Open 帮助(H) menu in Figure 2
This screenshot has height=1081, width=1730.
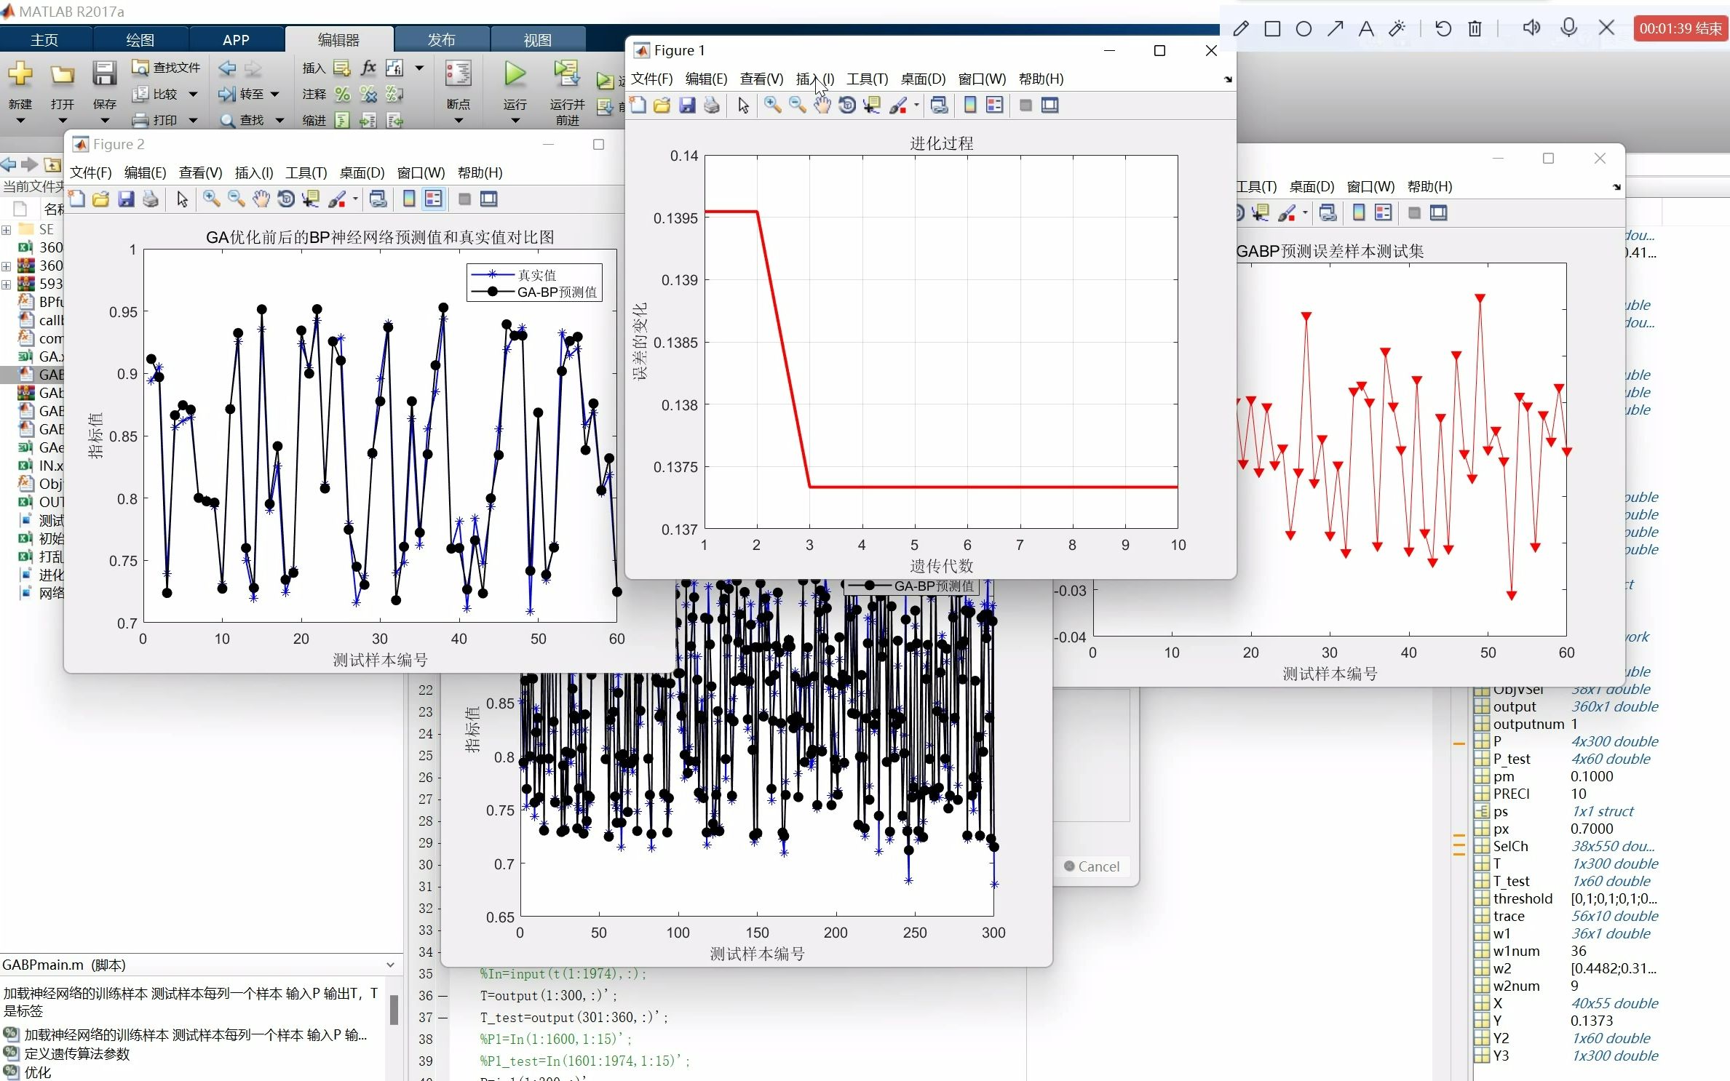click(480, 172)
